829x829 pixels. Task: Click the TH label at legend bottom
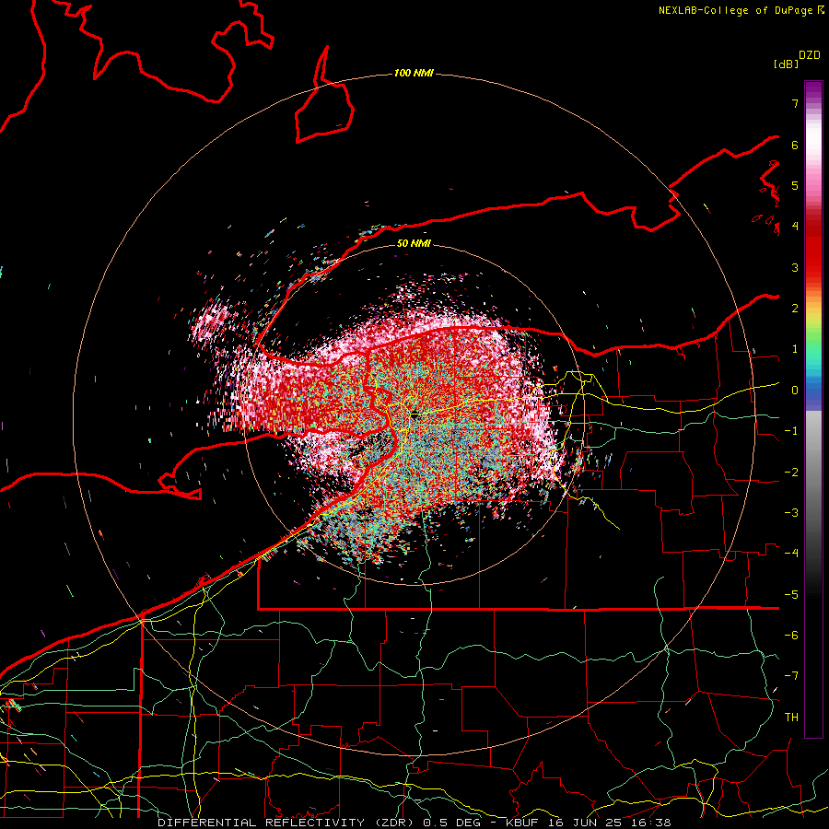(x=791, y=717)
